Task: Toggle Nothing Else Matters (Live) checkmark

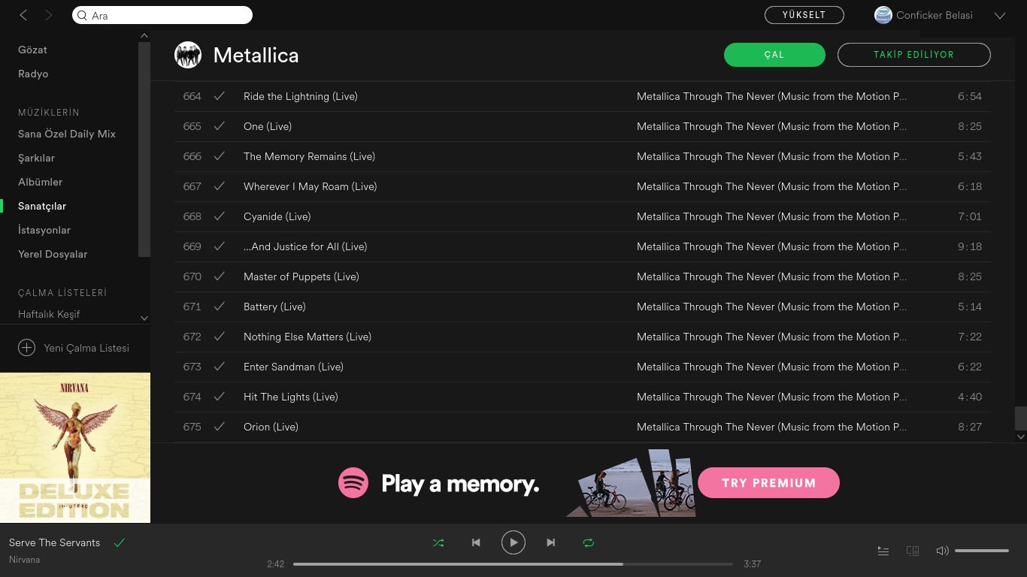Action: pyautogui.click(x=220, y=337)
